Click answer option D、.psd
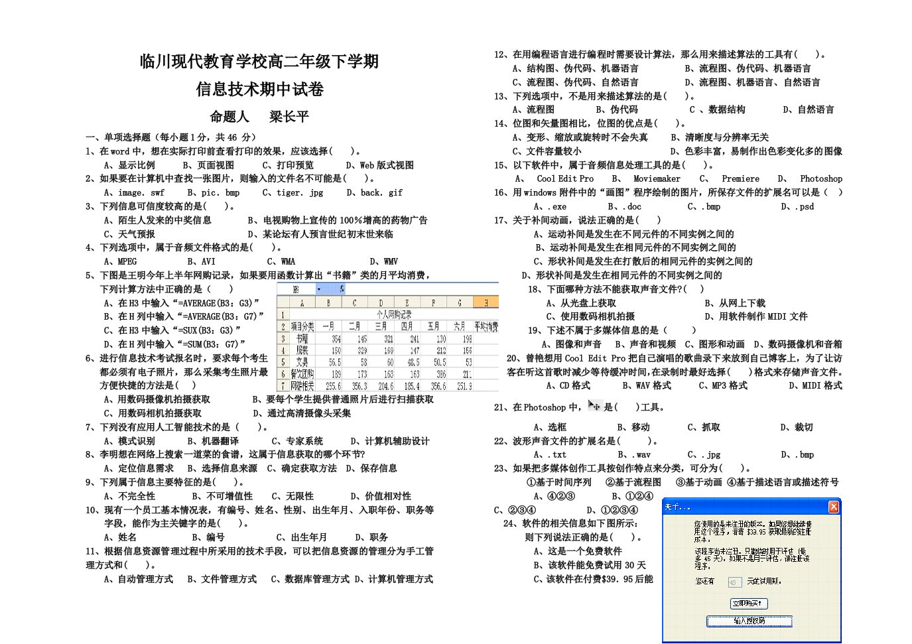 pyautogui.click(x=797, y=206)
